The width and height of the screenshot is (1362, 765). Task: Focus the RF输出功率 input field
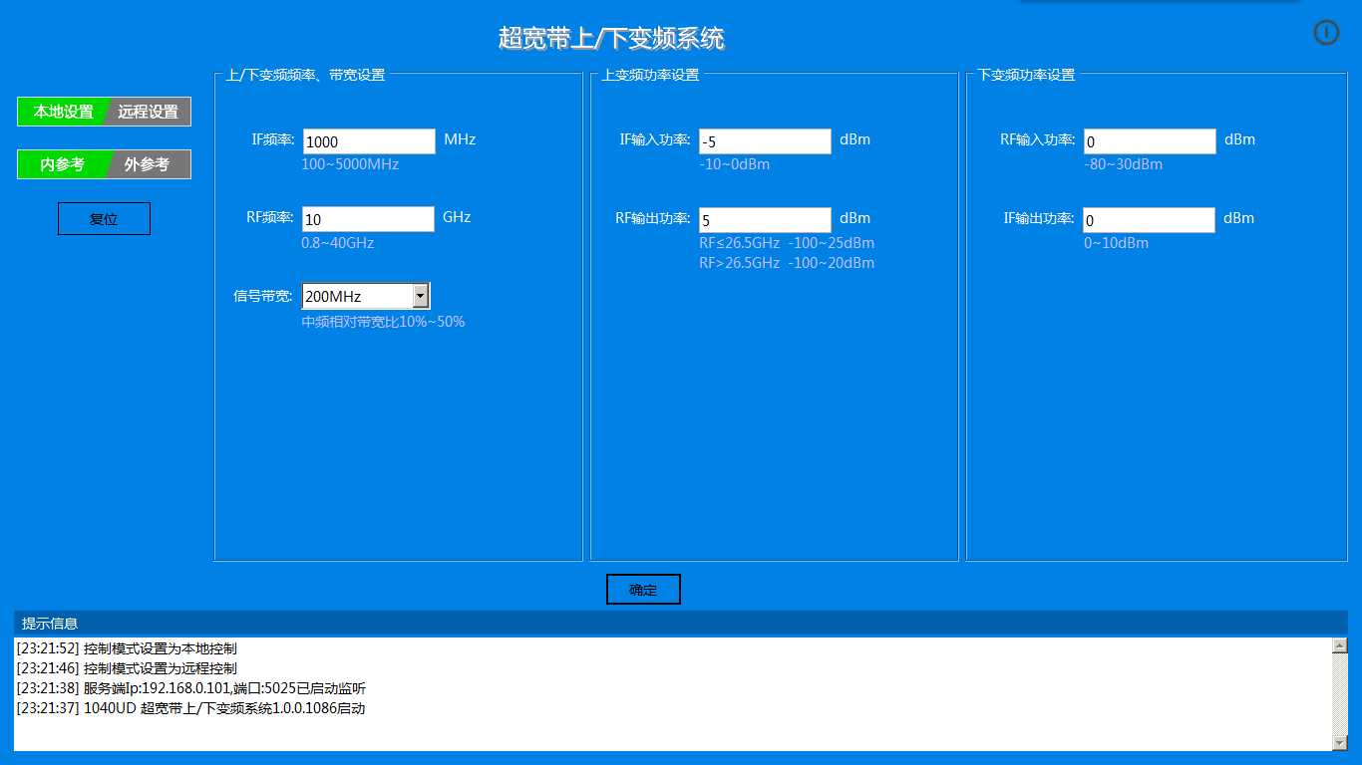tap(765, 219)
